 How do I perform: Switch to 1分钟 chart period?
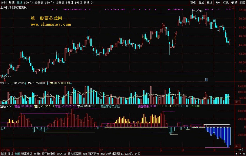coord(78,3)
